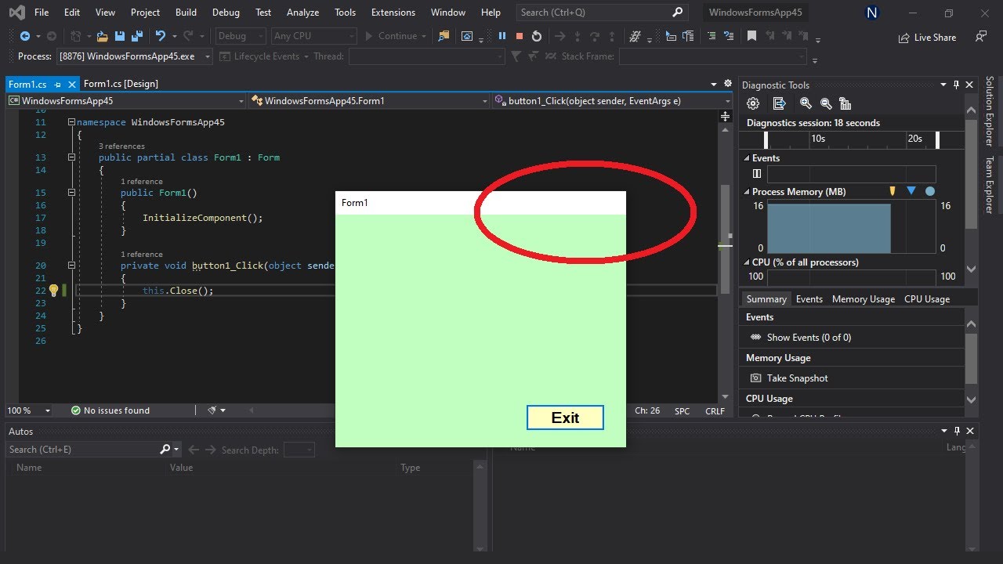The height and width of the screenshot is (564, 1003).
Task: Click the No issues found status
Action: (x=110, y=410)
